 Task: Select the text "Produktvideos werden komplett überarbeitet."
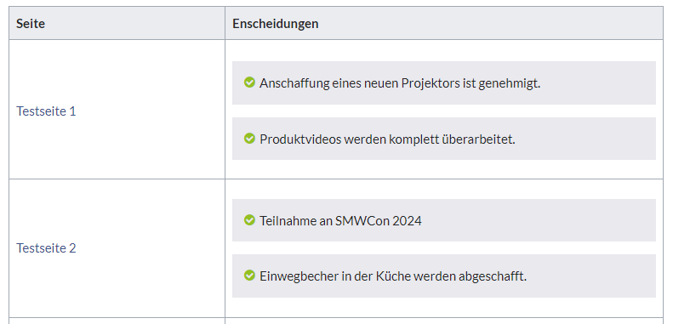(388, 139)
